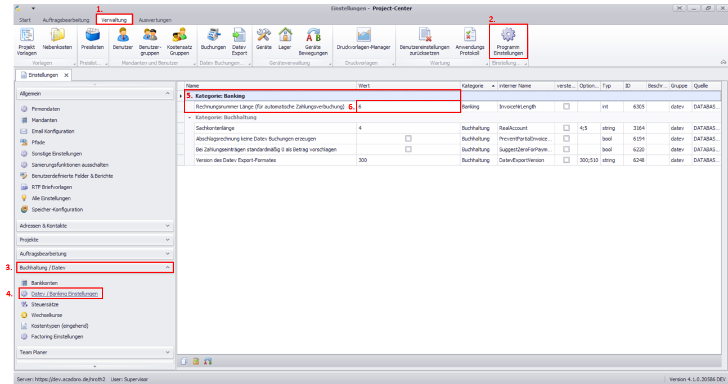Viewport: 728px width, 384px height.
Task: Open Benutzergruppen from the ribbon
Action: tap(150, 36)
